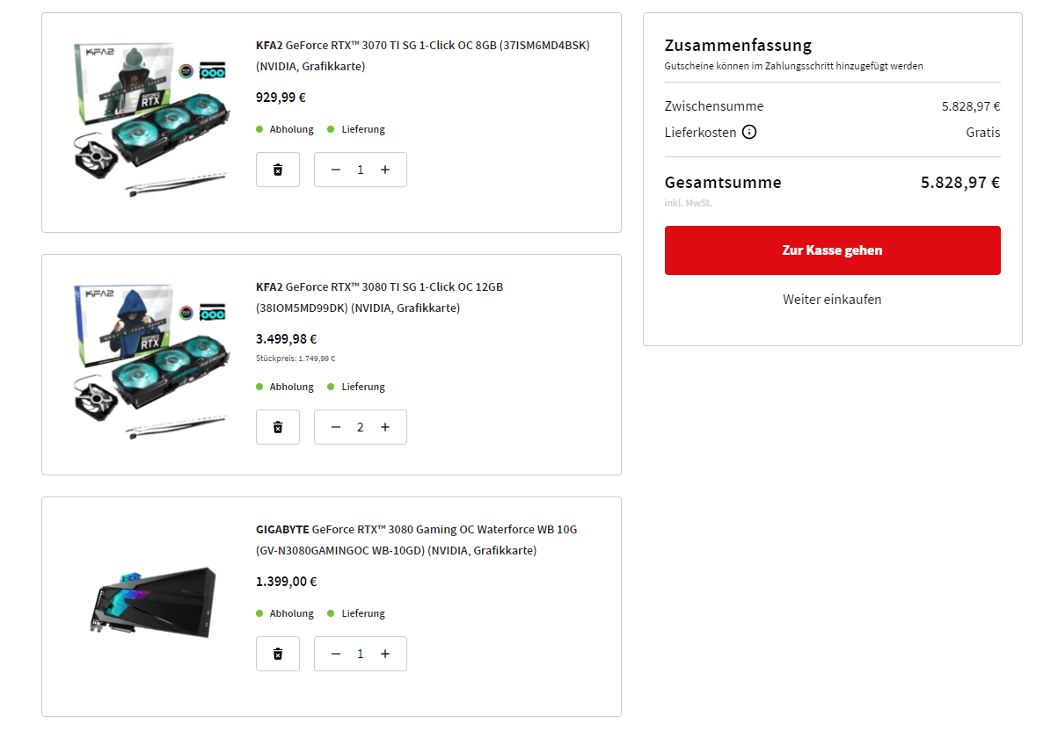Increase GIGABYTE RTX 3080 quantity
The height and width of the screenshot is (739, 1058).
[385, 654]
